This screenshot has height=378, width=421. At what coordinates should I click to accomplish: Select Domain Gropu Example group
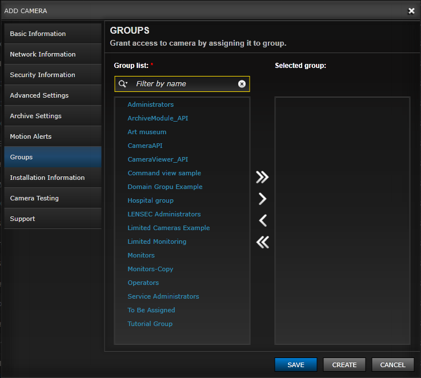pos(165,187)
